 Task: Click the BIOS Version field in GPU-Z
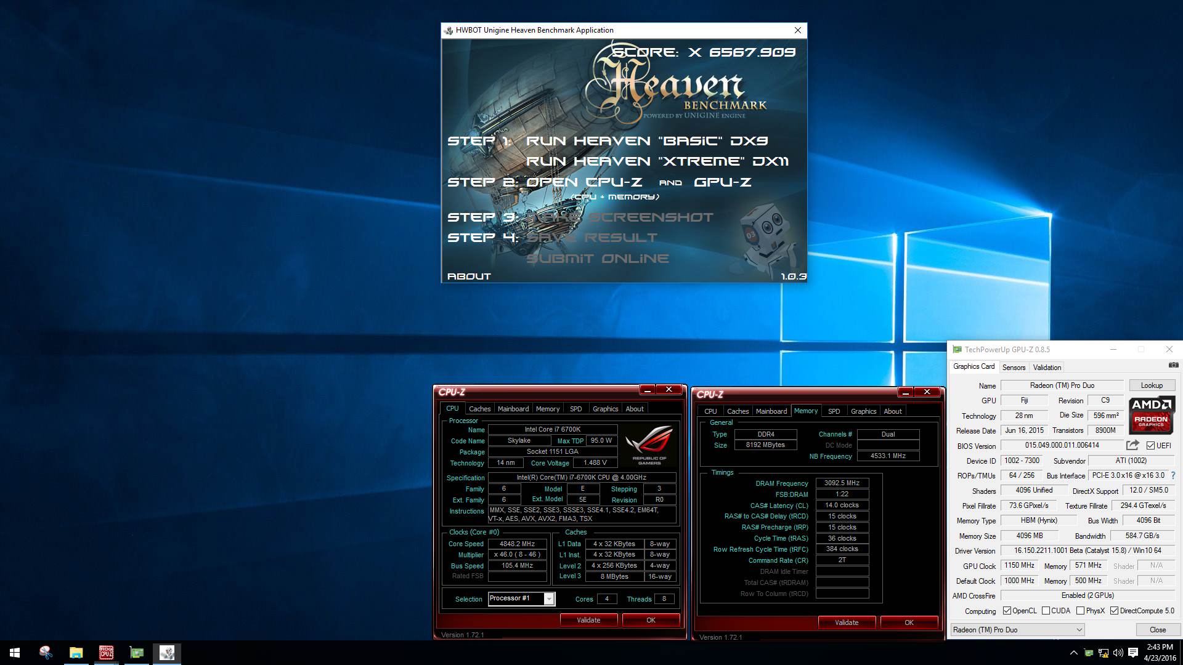coord(1062,445)
